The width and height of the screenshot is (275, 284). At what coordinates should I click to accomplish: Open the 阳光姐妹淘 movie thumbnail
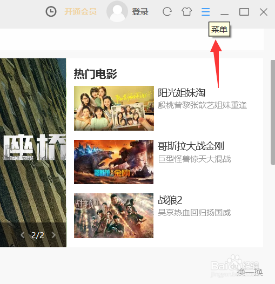114,108
